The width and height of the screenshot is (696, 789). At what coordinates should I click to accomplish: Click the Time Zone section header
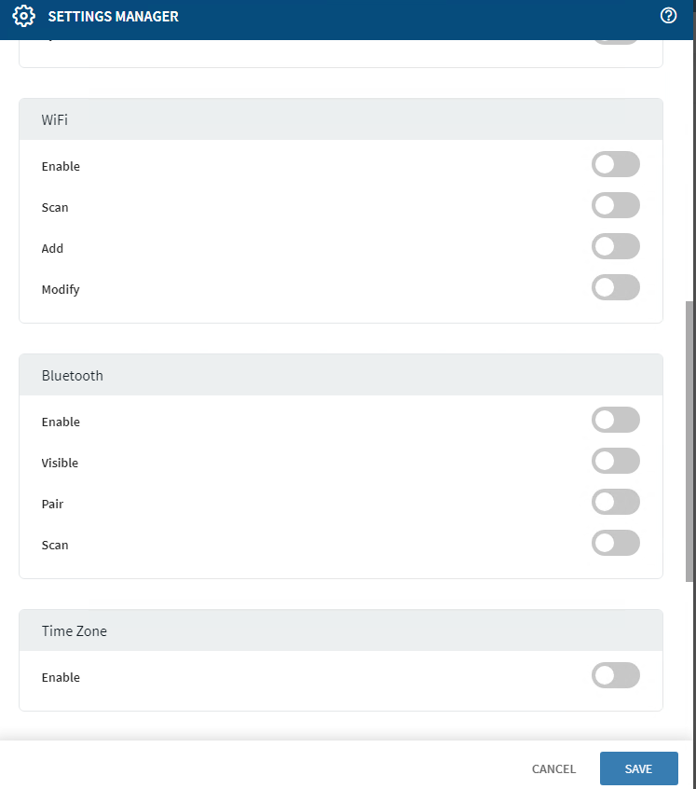point(340,631)
